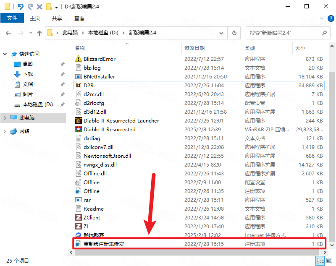
Task: Sort by the 类型 column header
Action: tap(250, 48)
